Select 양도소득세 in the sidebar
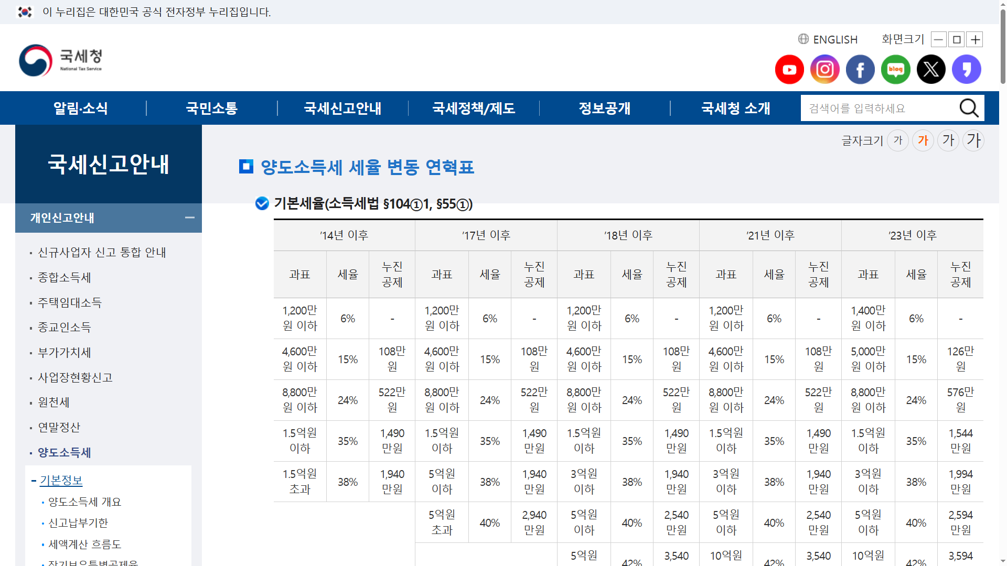Screen dimensions: 1007x566 point(64,453)
